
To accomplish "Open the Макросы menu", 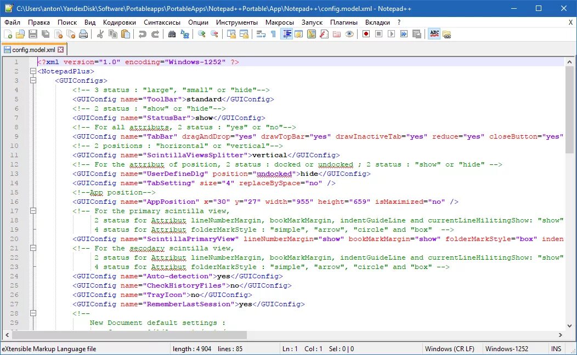I will click(x=280, y=22).
